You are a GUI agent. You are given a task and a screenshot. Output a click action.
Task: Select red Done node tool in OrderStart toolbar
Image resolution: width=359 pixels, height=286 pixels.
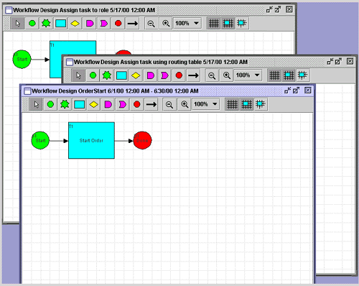pyautogui.click(x=137, y=104)
